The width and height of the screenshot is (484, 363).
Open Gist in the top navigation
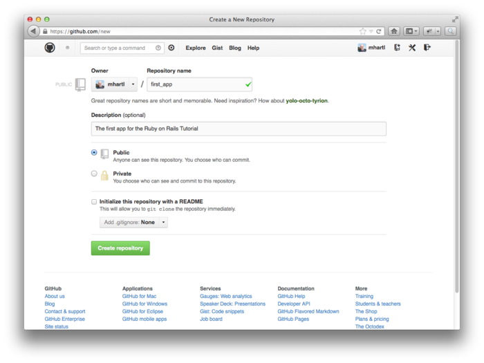tap(217, 48)
